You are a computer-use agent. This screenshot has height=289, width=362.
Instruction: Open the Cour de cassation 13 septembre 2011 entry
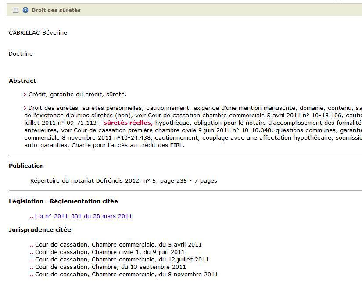110,267
